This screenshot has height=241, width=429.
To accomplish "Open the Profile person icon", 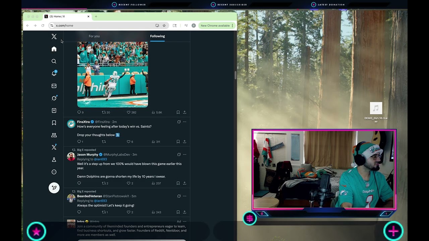I will [54, 160].
